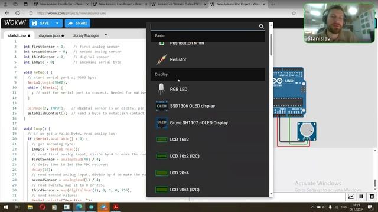Open a new browser tab

point(273,4)
